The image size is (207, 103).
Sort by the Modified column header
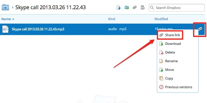161,19
